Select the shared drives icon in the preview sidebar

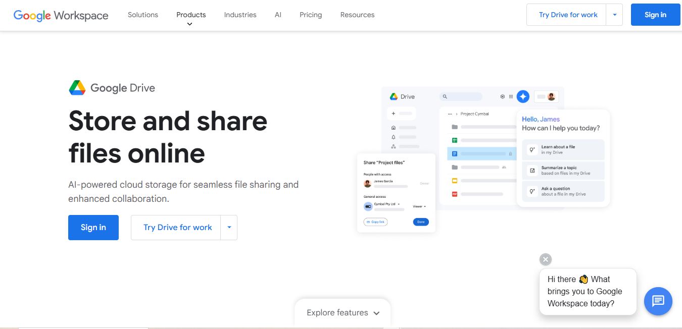point(394,146)
